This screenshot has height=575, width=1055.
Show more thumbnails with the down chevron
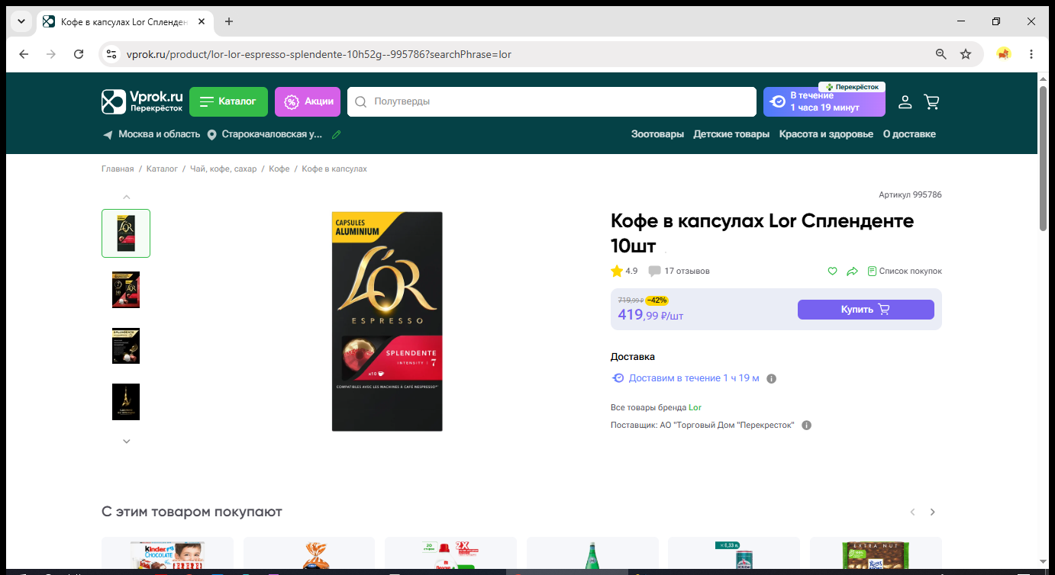click(x=127, y=441)
